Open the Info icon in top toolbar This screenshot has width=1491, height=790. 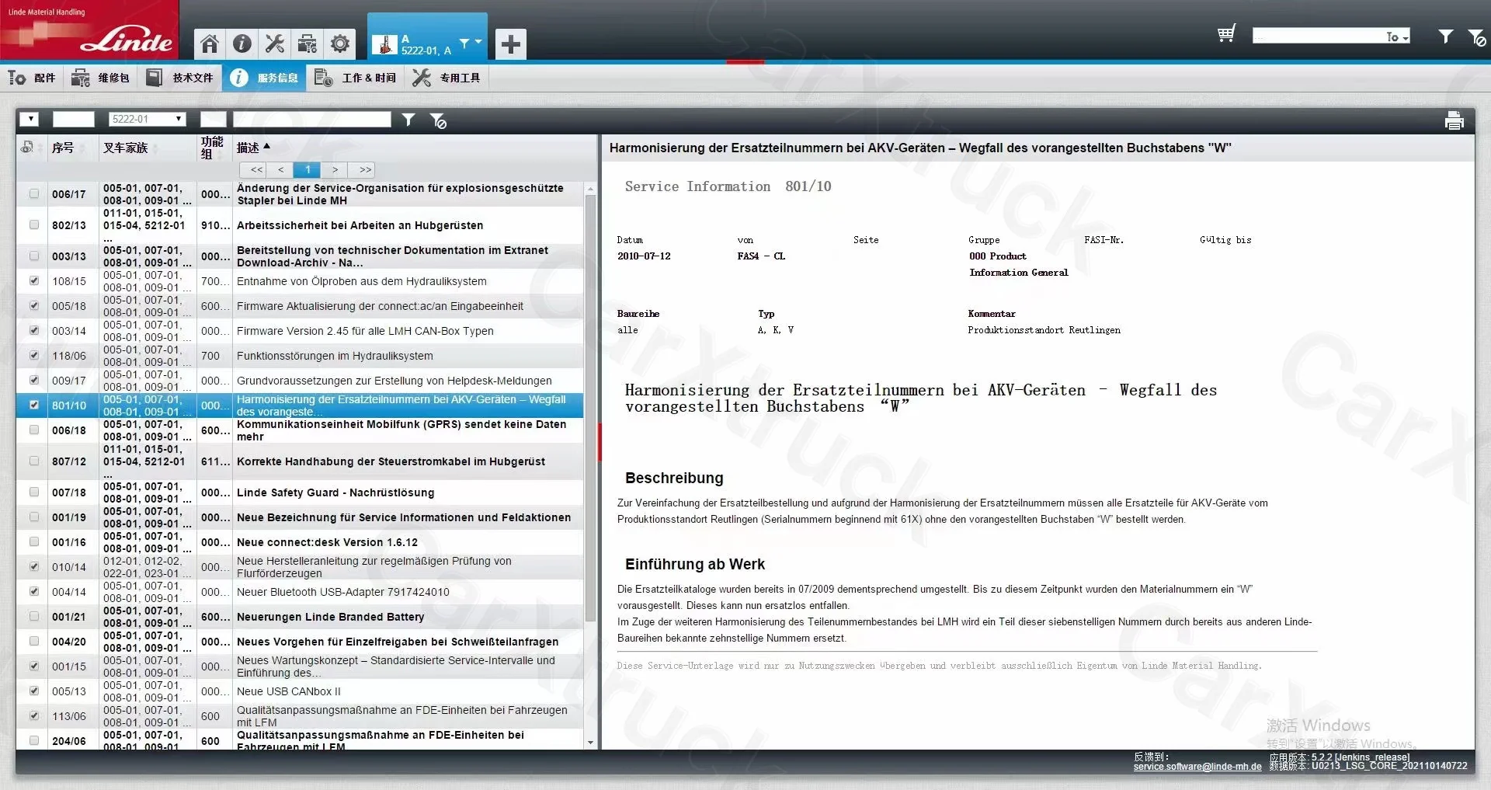coord(242,44)
